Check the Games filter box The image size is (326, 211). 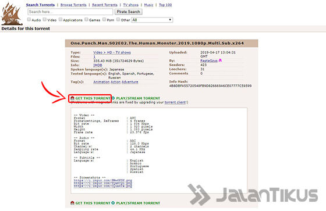[x=86, y=20]
